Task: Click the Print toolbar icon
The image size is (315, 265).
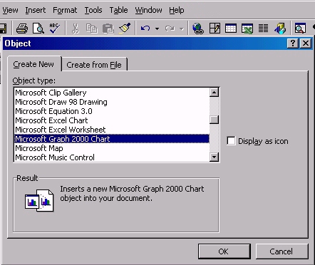Action: click(22, 28)
